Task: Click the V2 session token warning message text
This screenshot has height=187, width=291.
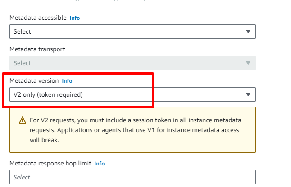Action: coord(135,130)
